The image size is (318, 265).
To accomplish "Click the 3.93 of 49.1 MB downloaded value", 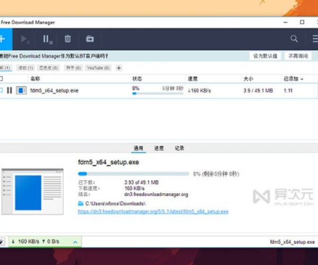I will [142, 182].
